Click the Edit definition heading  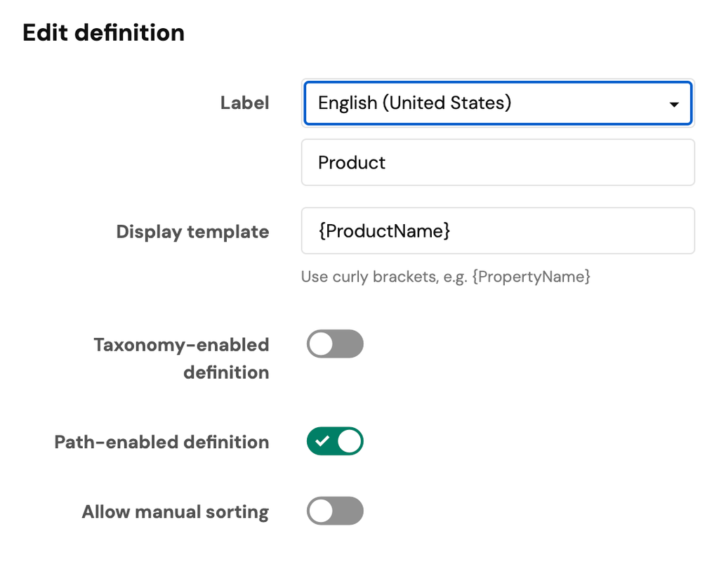[103, 32]
